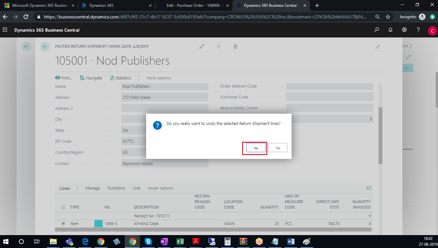This screenshot has height=248, width=438.
Task: Go back using the arrow beside Posted Return Shipment
Action: point(45,46)
